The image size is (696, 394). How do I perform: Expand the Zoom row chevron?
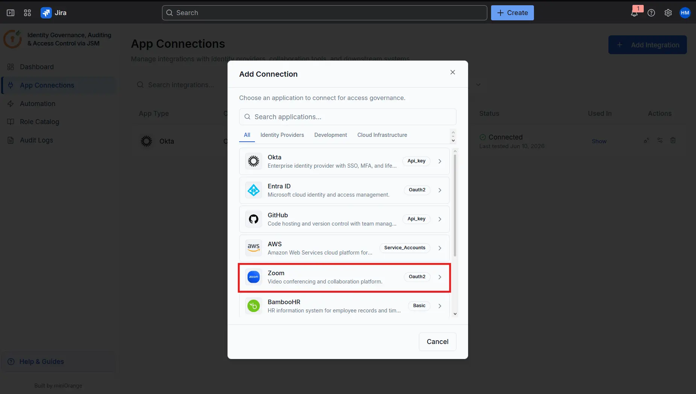440,277
